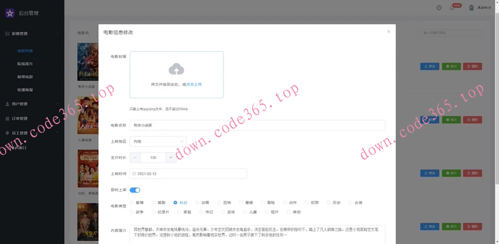Select the 犯罪 movie type
The height and width of the screenshot is (244, 499).
click(312, 202)
